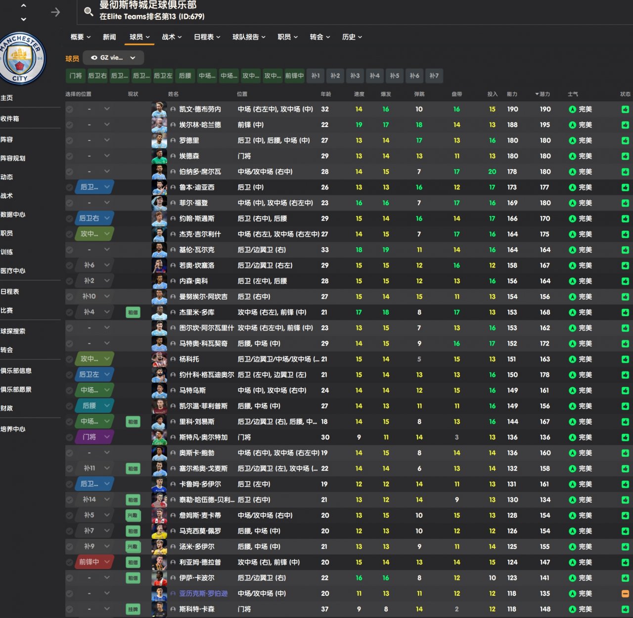Click the 挂牌 badge for 斯科特·卡森
Viewport: 633px width, 618px height.
[133, 610]
